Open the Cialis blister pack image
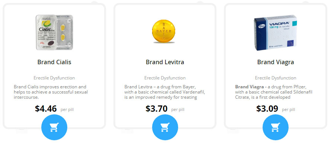The image size is (331, 144). pos(54,32)
